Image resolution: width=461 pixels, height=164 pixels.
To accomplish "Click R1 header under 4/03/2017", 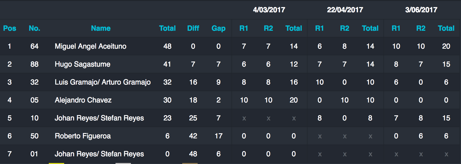I will [x=244, y=28].
